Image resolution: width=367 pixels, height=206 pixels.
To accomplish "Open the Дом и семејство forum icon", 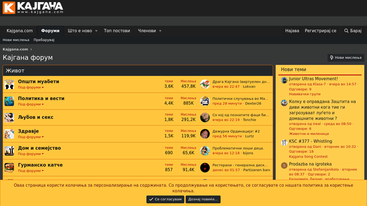I will pyautogui.click(x=9, y=151).
